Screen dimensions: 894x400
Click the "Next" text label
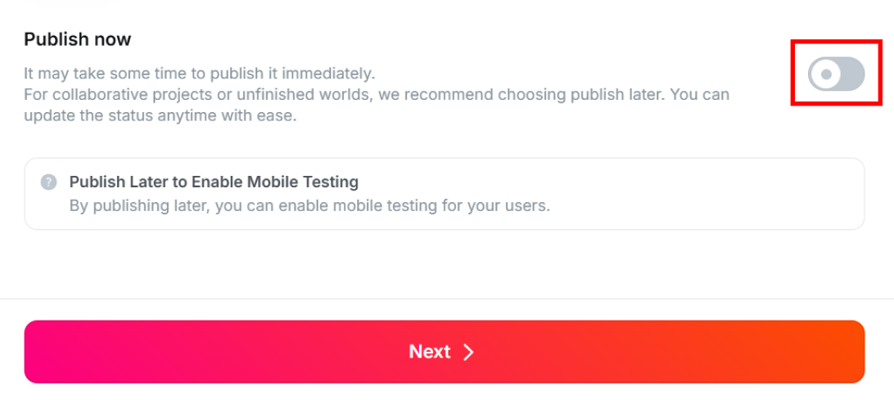(430, 352)
